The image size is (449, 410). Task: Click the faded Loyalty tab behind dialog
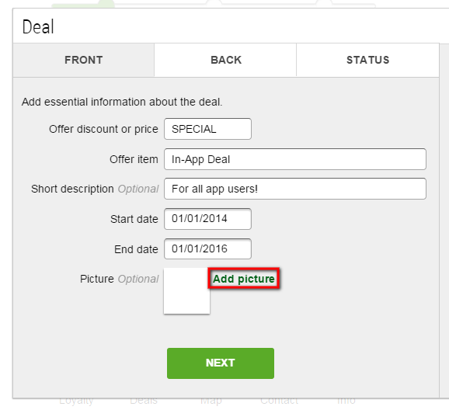[76, 401]
